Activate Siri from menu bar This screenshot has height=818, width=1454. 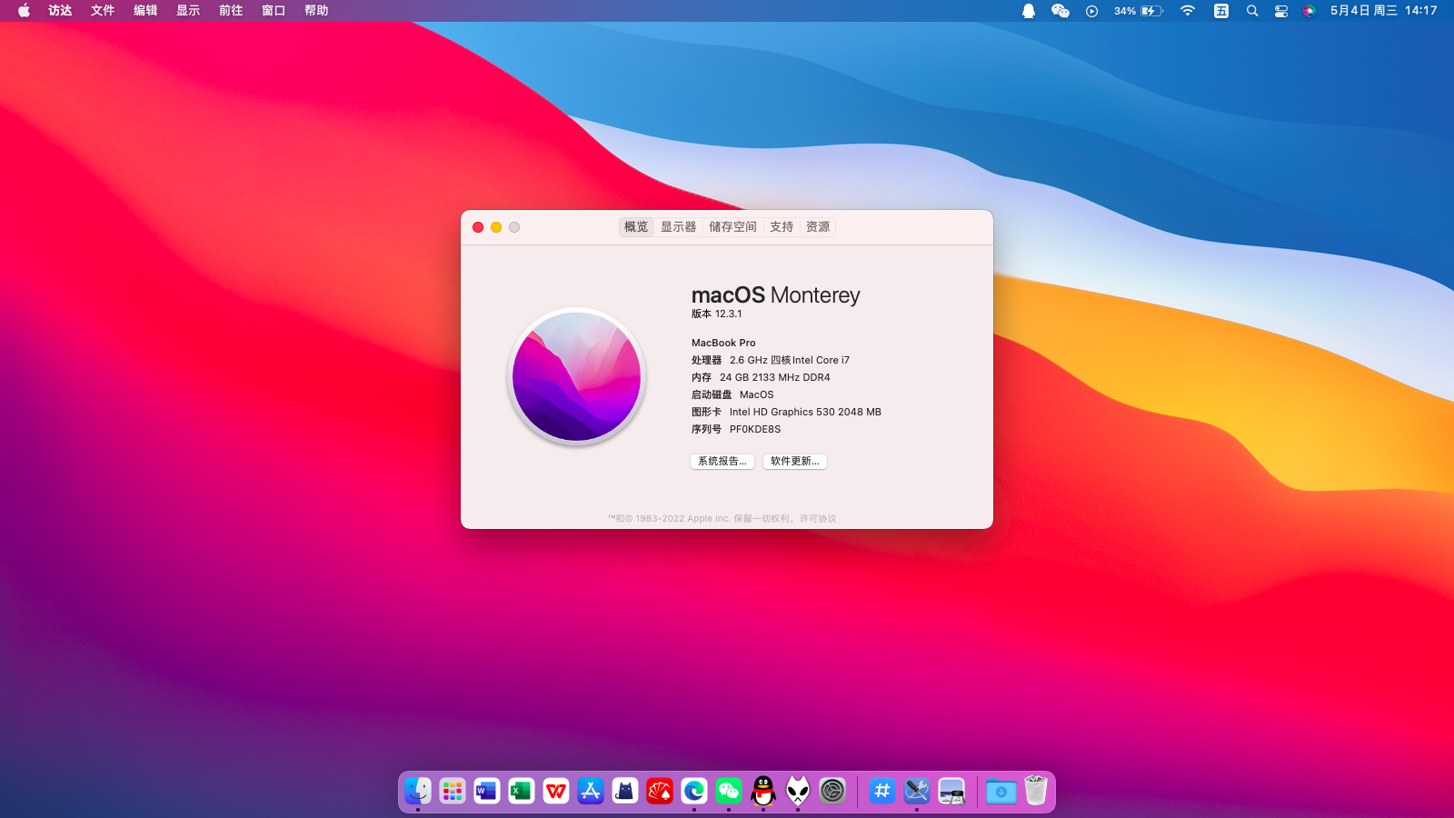(1310, 11)
